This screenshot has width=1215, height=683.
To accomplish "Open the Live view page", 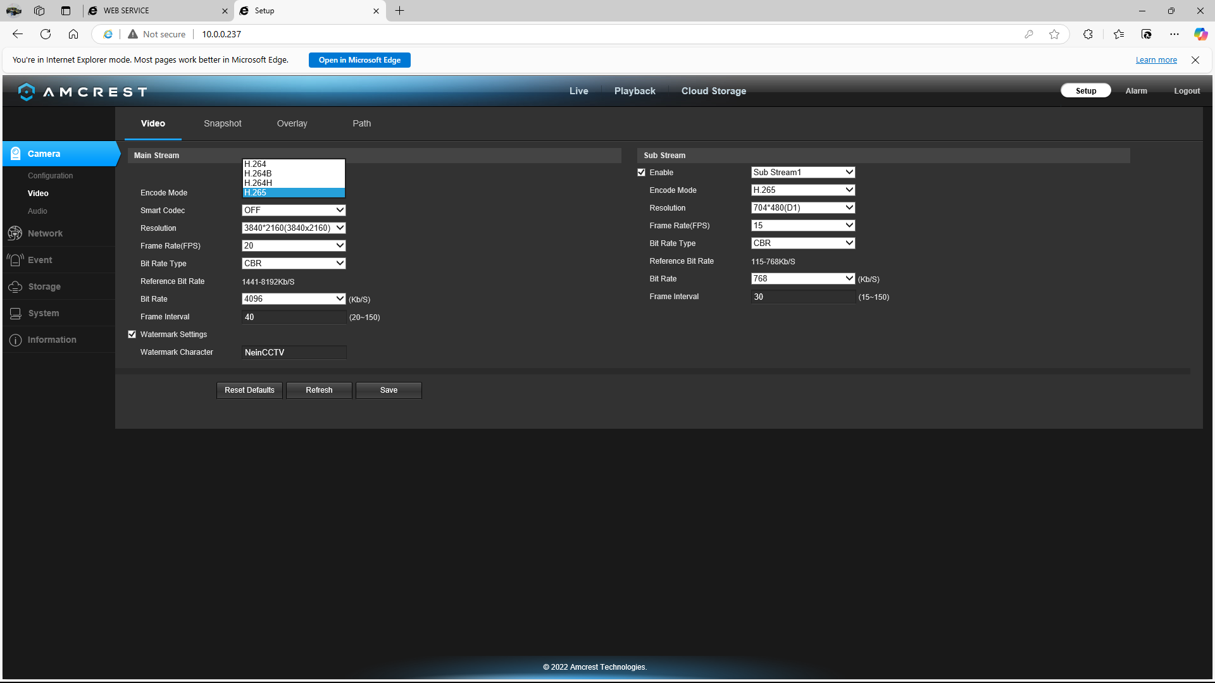I will pos(579,91).
